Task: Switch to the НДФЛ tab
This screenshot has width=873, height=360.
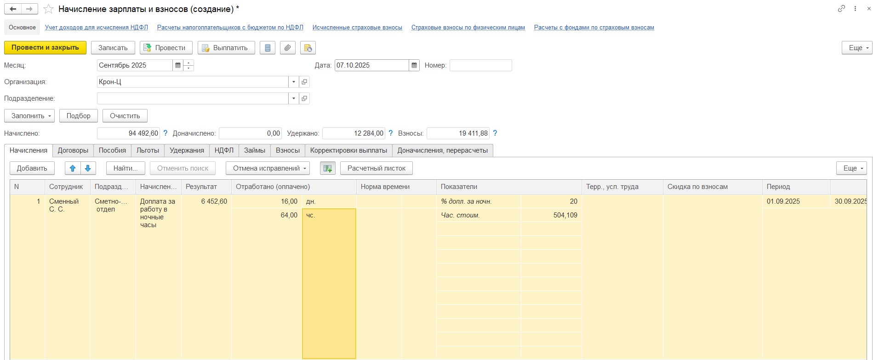Action: tap(224, 150)
